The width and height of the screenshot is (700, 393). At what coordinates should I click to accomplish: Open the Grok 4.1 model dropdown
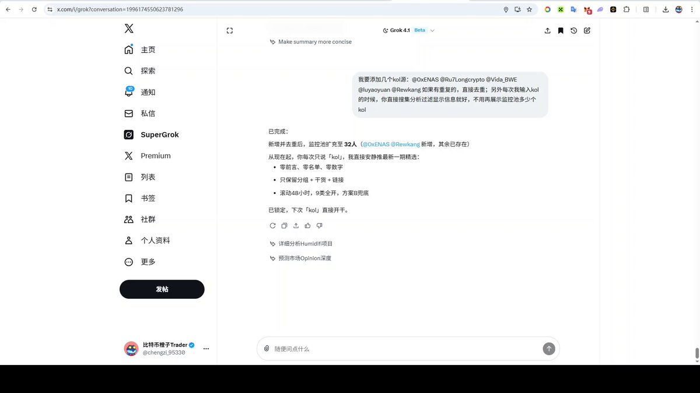(x=408, y=30)
